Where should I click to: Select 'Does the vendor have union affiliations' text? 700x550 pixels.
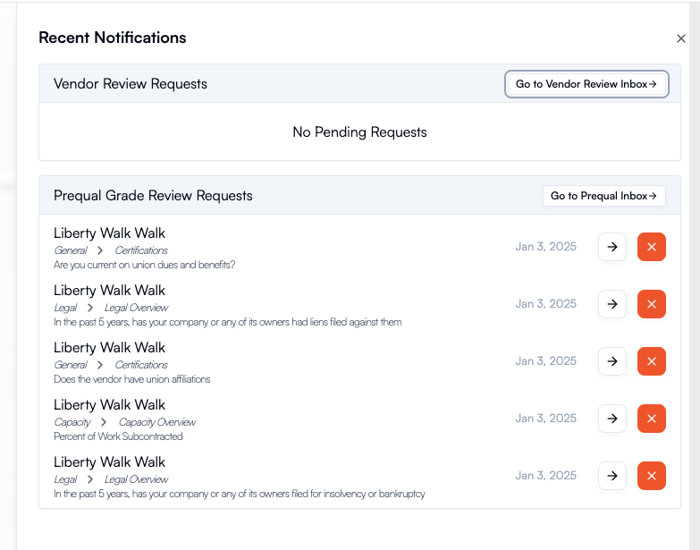point(131,379)
